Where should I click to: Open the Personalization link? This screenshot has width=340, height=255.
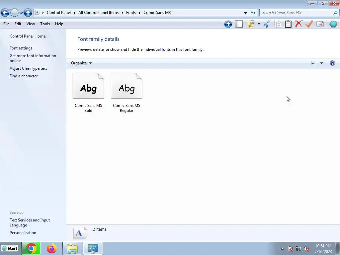point(23,233)
